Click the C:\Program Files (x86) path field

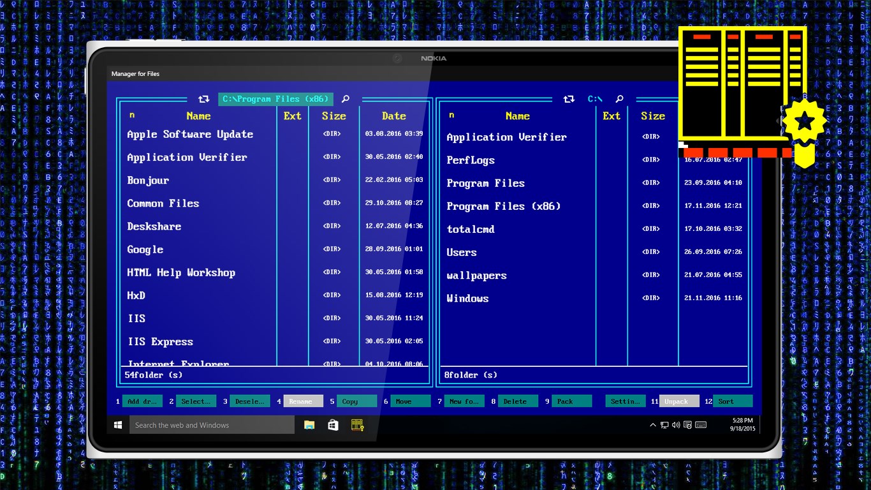[x=275, y=99]
